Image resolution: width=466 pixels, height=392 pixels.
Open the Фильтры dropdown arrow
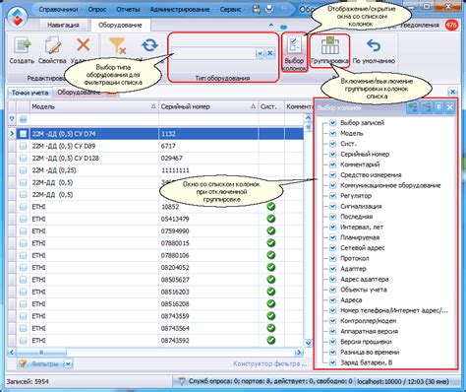click(x=68, y=363)
